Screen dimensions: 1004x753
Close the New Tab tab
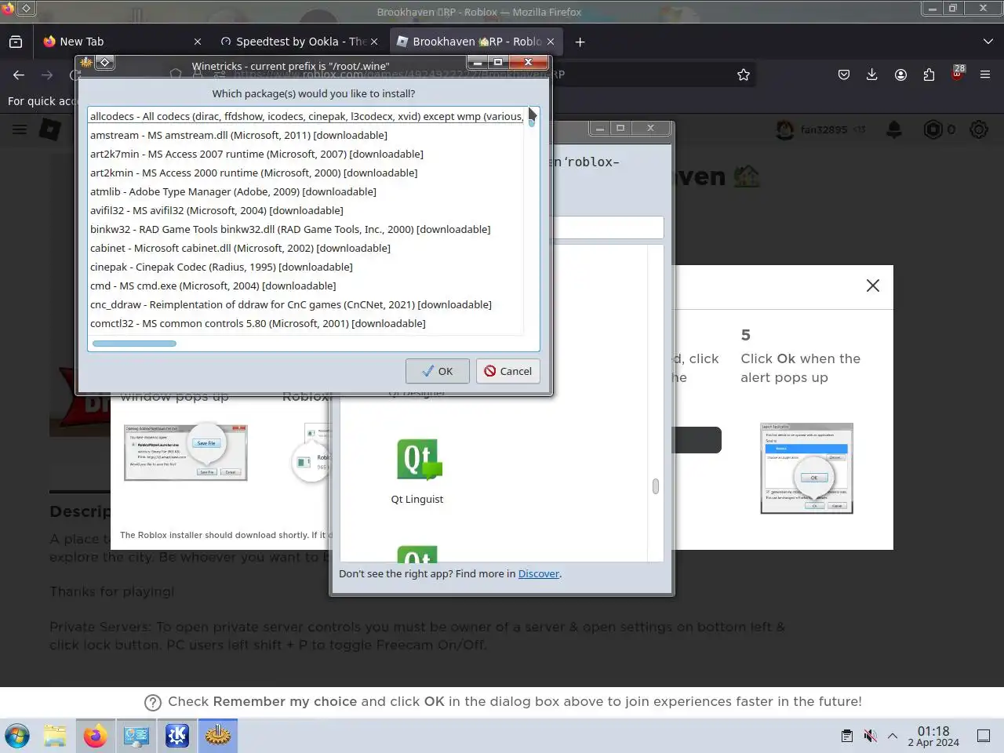pyautogui.click(x=197, y=42)
